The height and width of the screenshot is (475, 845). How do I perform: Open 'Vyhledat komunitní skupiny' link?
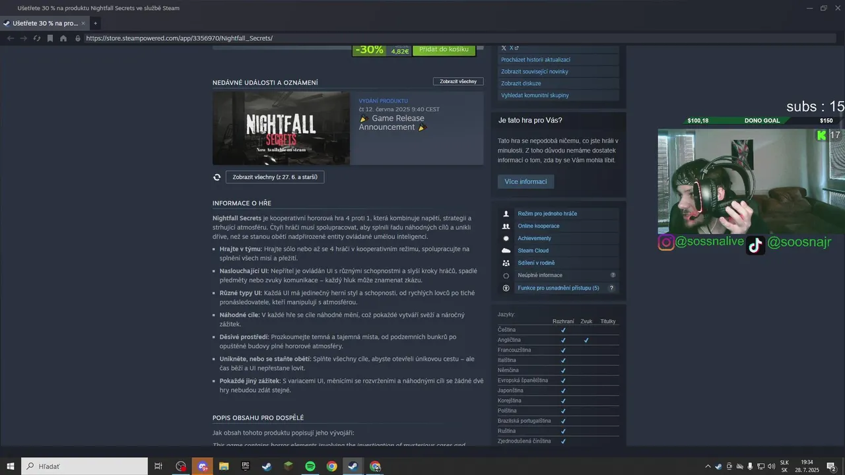pyautogui.click(x=535, y=95)
